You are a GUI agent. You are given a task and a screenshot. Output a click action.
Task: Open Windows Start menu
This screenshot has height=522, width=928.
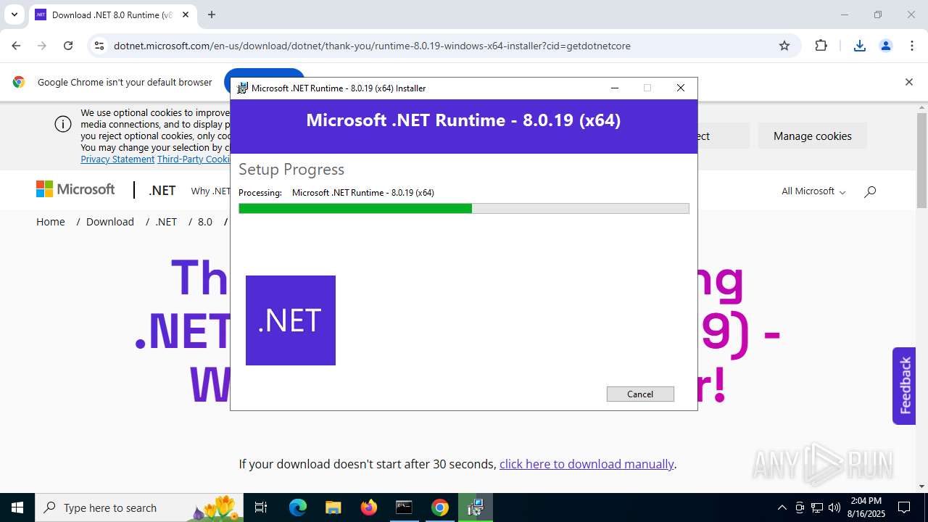click(x=17, y=507)
